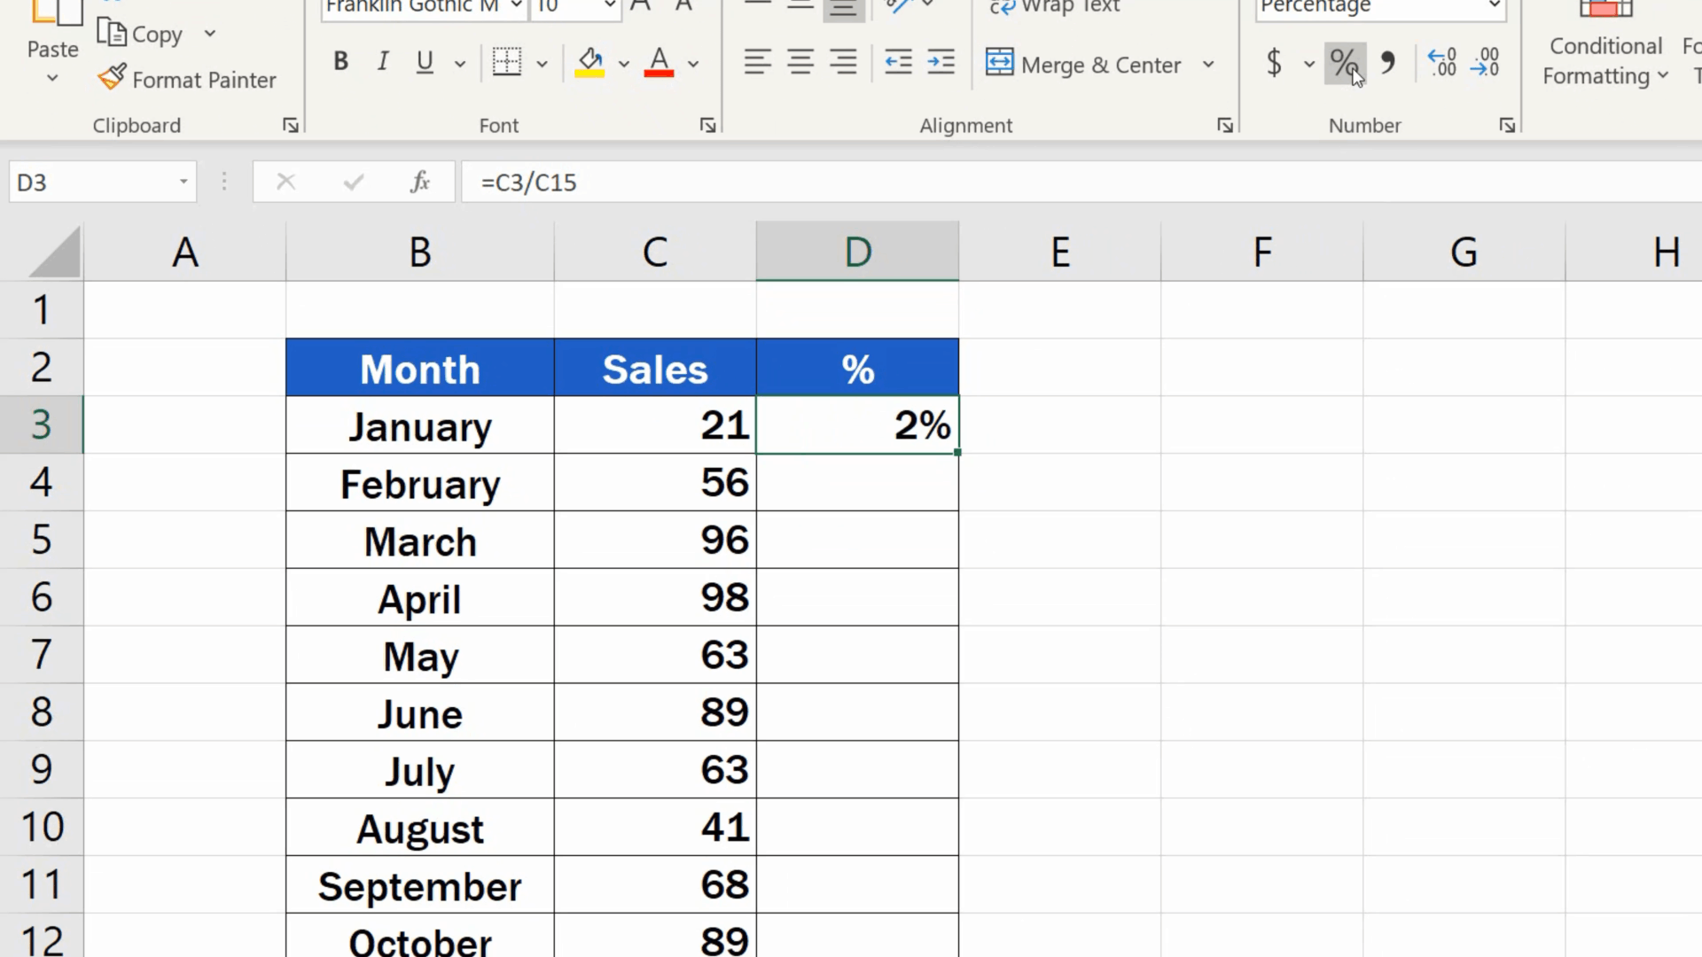
Task: Select the Format Painter tool
Action: (186, 79)
